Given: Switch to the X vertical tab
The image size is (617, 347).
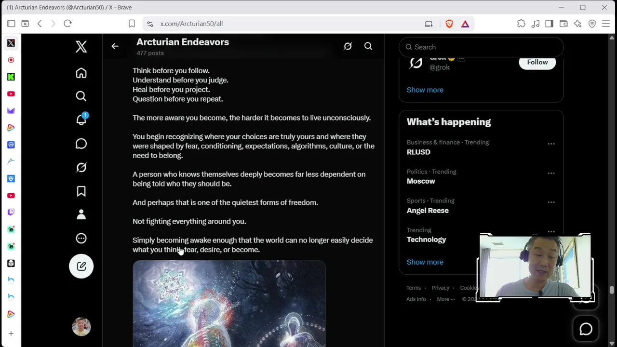Looking at the screenshot, I should [x=11, y=43].
